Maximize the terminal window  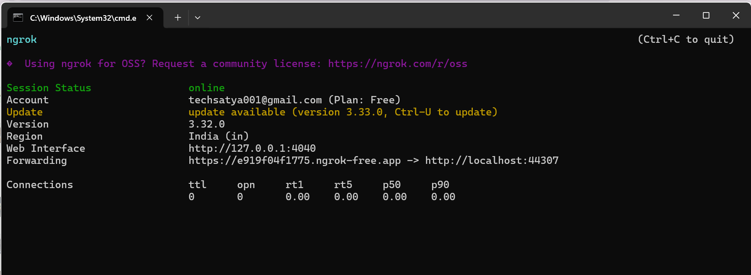(x=706, y=16)
